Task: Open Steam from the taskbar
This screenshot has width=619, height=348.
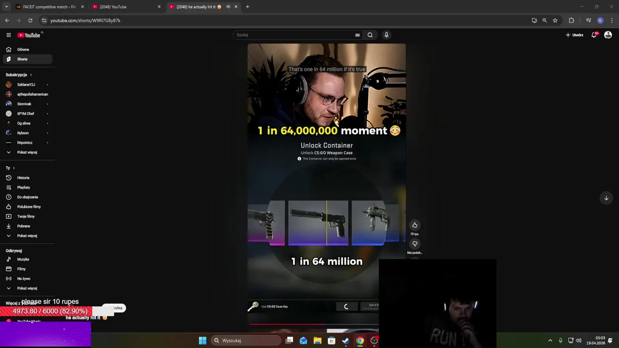Action: [346, 340]
